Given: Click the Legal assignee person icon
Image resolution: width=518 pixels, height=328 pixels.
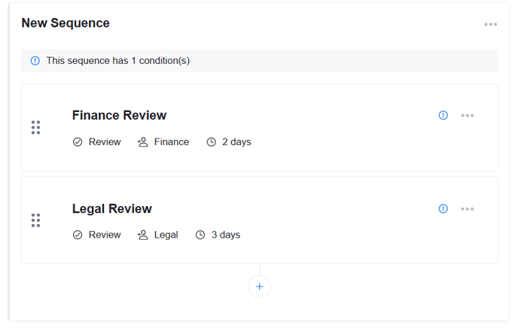Looking at the screenshot, I should coord(143,235).
